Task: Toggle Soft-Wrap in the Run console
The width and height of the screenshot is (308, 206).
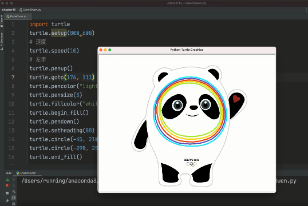Action: [x=14, y=192]
